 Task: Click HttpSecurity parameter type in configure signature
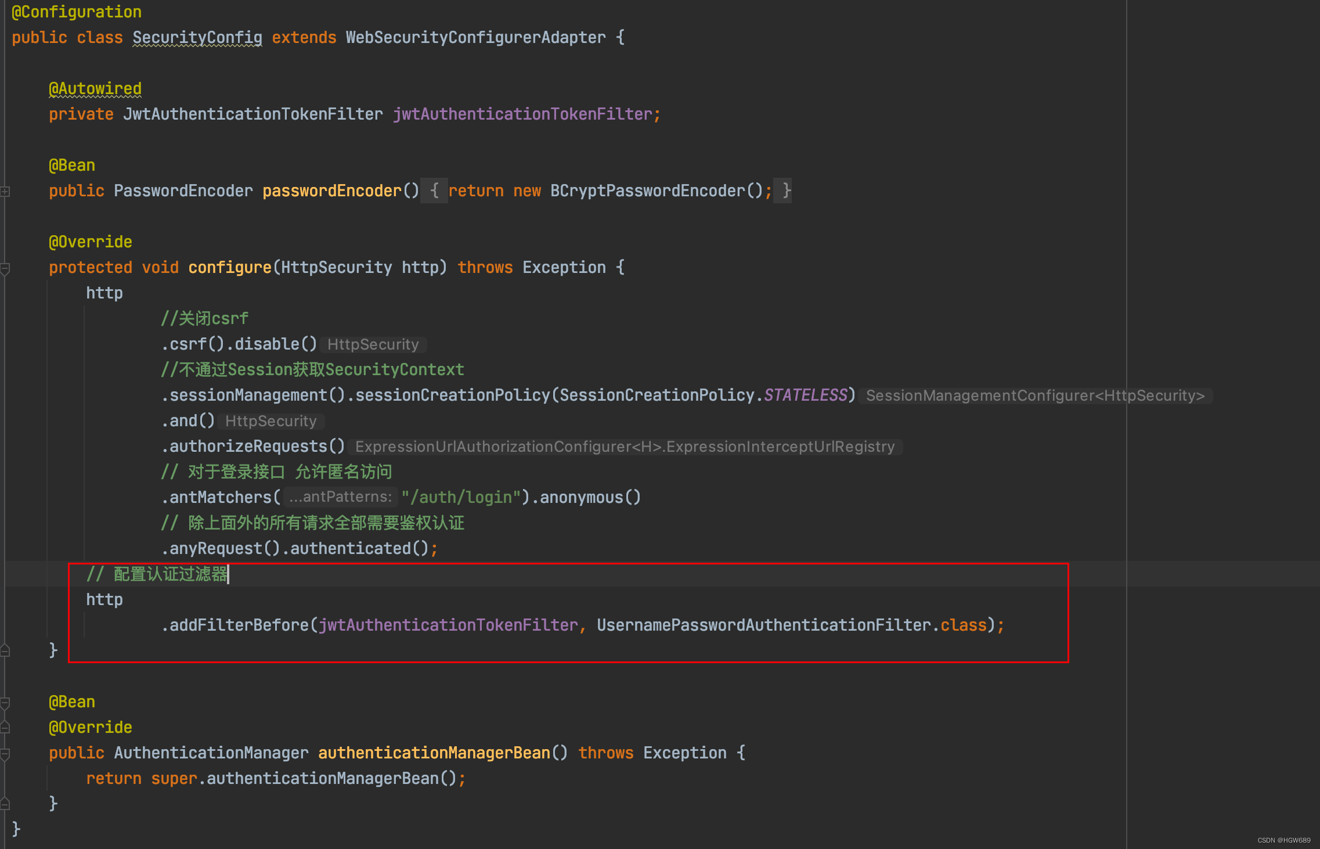coord(337,267)
